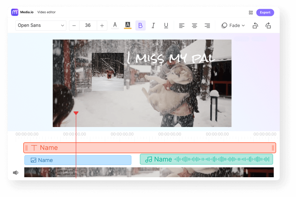
Task: Decrease font size with minus button
Action: 74,25
